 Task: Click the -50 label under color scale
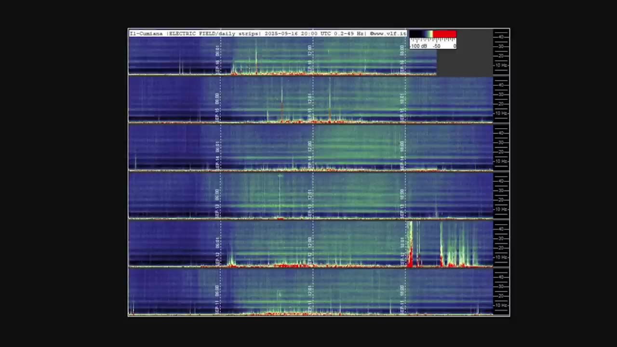pos(436,46)
